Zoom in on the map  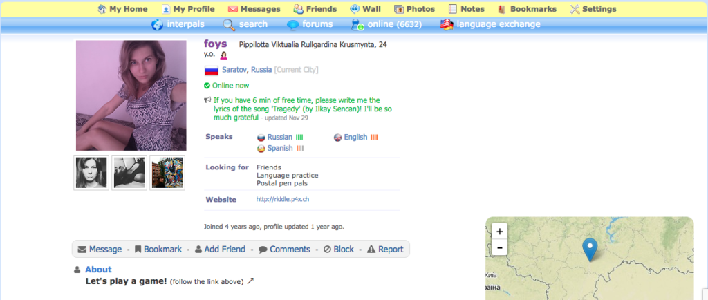[499, 232]
